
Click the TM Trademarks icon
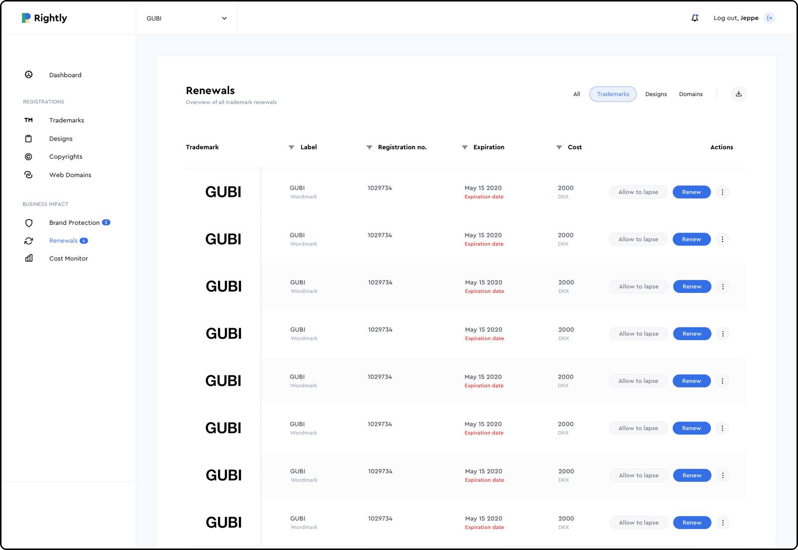(29, 120)
